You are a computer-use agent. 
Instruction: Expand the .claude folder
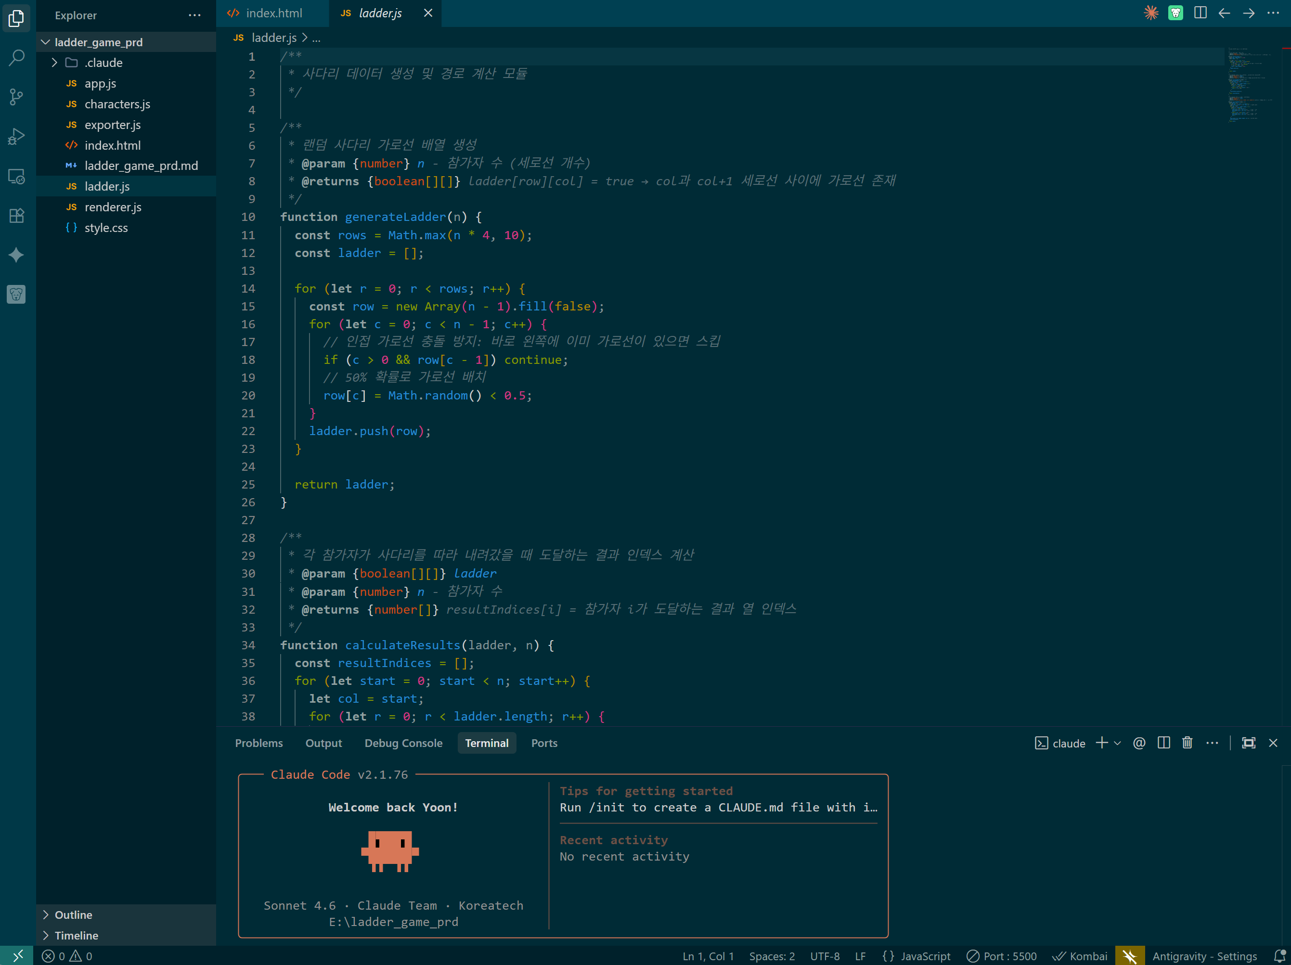click(103, 63)
